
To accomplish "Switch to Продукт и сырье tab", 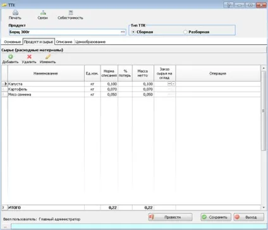I will tap(39, 42).
